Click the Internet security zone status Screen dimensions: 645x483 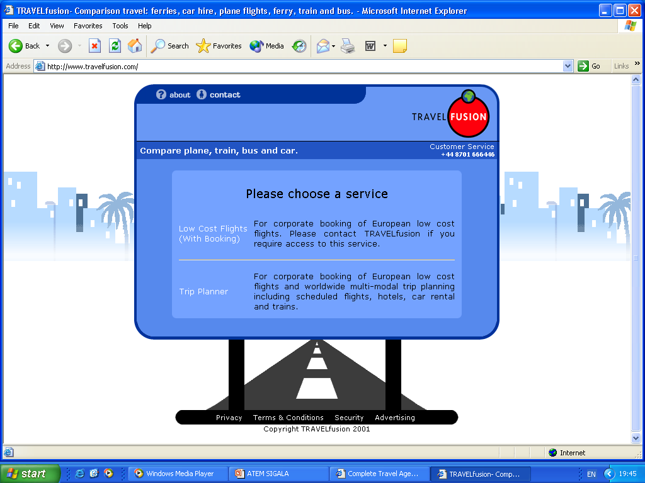(x=567, y=453)
